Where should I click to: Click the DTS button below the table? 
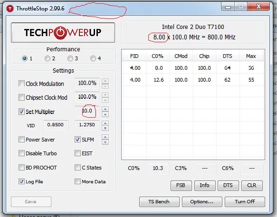[x=228, y=185]
